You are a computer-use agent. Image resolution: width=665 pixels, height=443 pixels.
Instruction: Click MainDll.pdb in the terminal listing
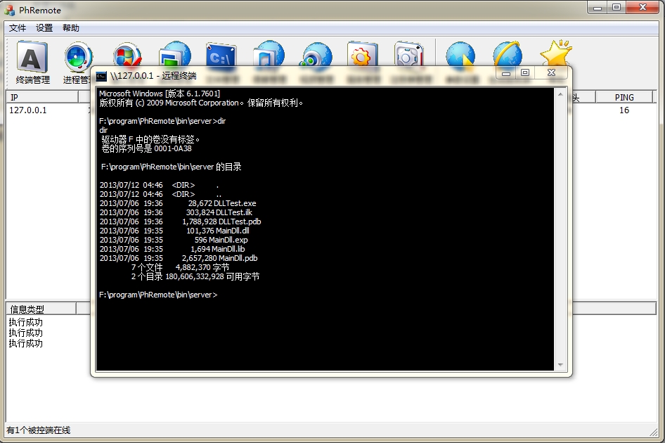[x=238, y=258]
